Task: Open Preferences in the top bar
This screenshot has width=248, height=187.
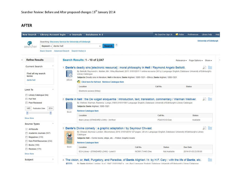Action: tap(193, 34)
